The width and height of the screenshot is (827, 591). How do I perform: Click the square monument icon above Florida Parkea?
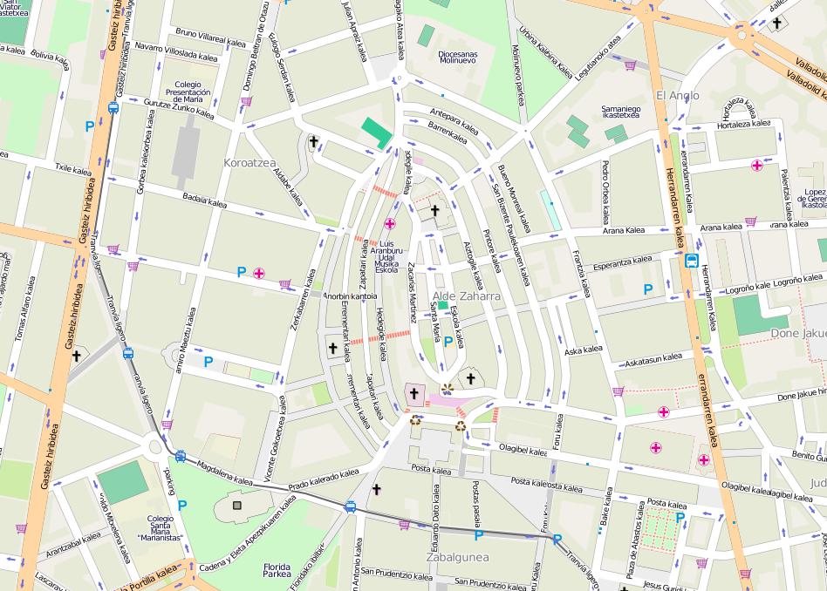236,505
